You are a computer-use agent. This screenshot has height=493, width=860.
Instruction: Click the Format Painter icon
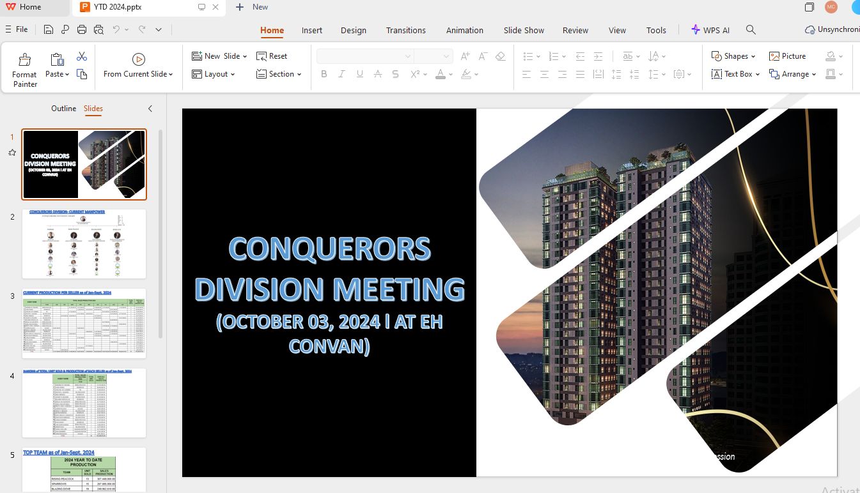point(25,61)
